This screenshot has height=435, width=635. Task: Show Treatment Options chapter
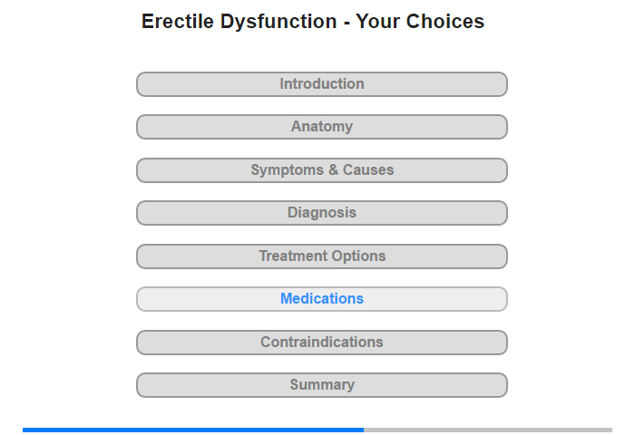click(x=321, y=256)
